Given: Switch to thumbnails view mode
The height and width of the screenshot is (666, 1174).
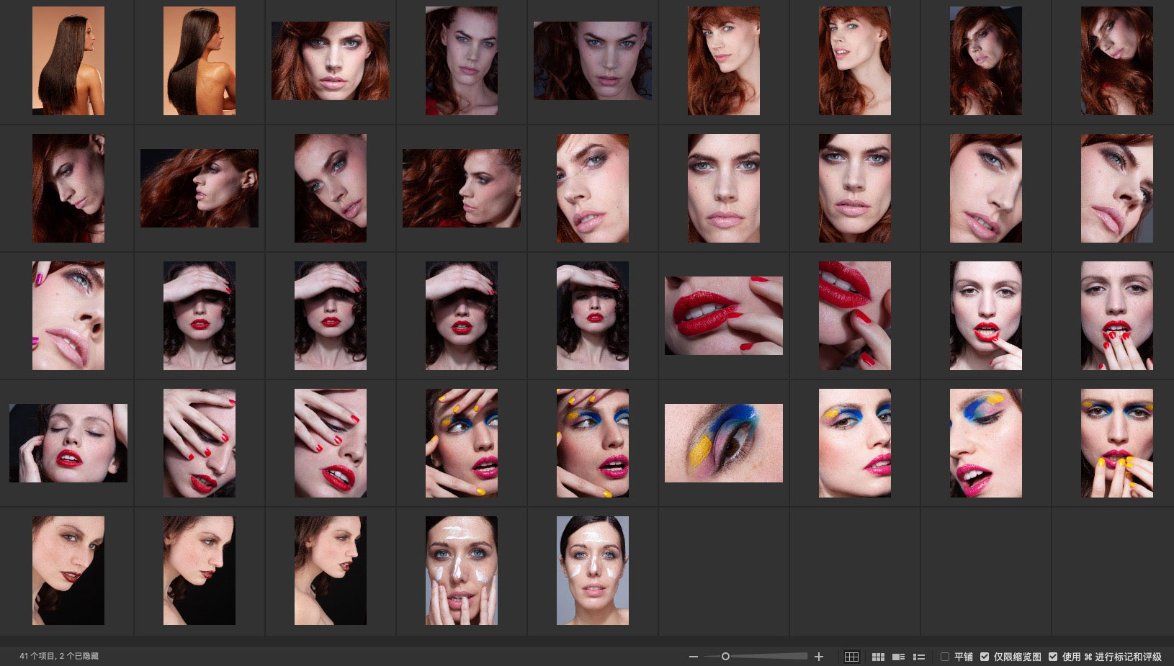Looking at the screenshot, I should tap(878, 657).
